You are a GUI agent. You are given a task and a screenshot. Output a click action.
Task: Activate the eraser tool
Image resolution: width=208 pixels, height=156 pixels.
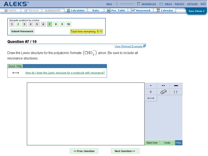[x=163, y=92]
